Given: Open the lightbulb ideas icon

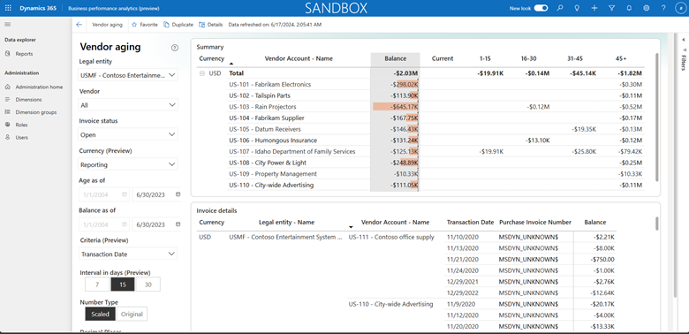Looking at the screenshot, I should (577, 8).
